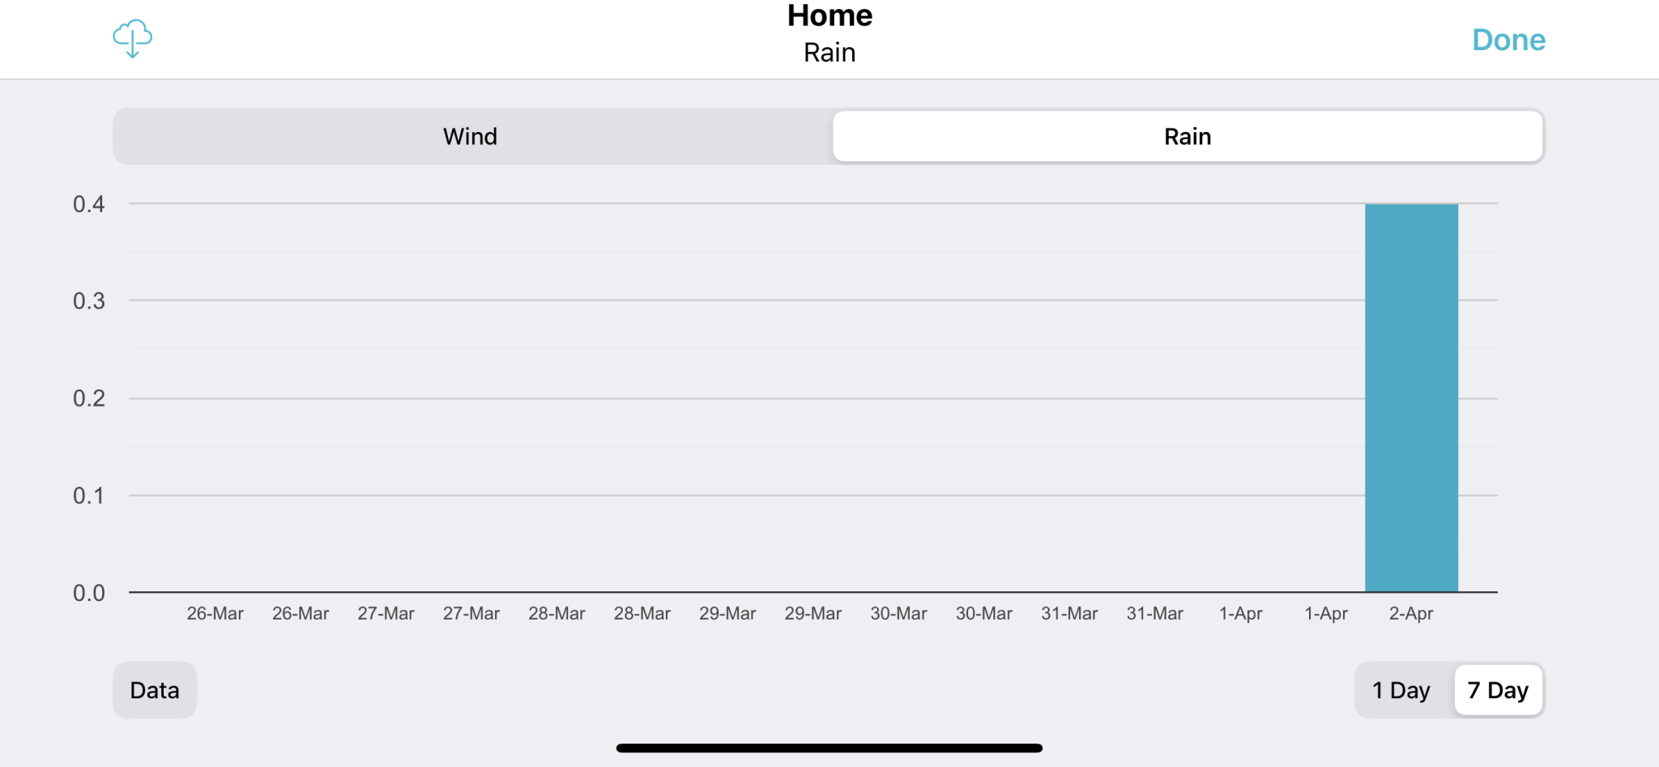Switch to the Wind tab
The height and width of the screenshot is (767, 1659).
[x=470, y=136]
